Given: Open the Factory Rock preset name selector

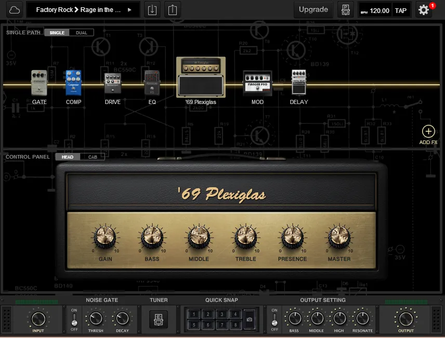Looking at the screenshot, I should [x=78, y=10].
